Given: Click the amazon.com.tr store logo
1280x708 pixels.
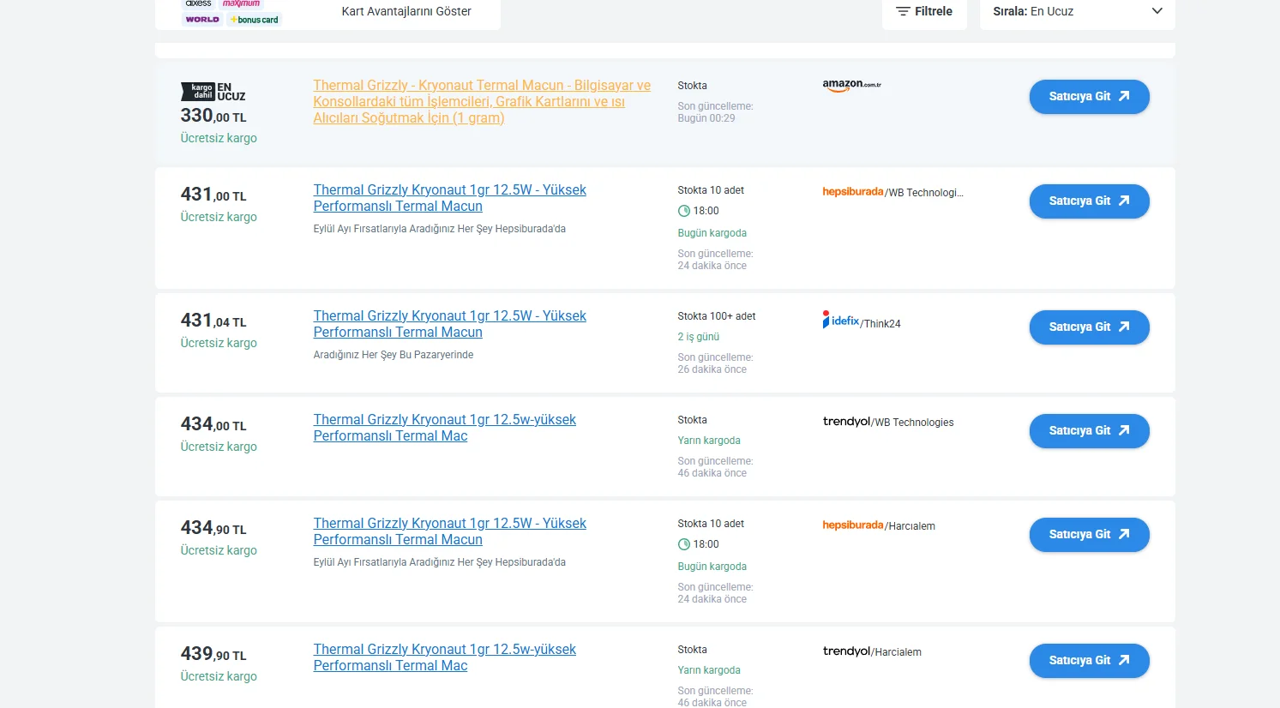Looking at the screenshot, I should click(x=851, y=85).
